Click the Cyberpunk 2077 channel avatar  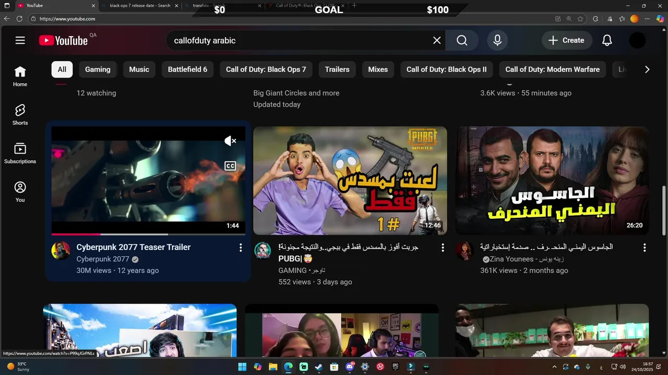pyautogui.click(x=61, y=251)
